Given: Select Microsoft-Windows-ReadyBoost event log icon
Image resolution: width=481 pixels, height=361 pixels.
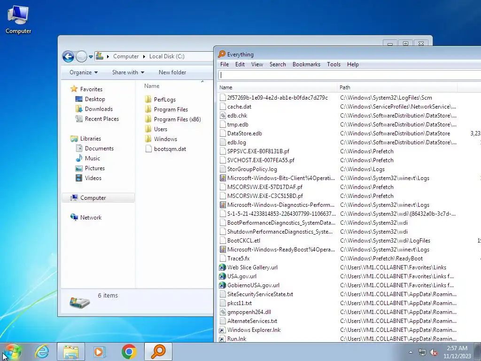Looking at the screenshot, I should tap(223, 250).
